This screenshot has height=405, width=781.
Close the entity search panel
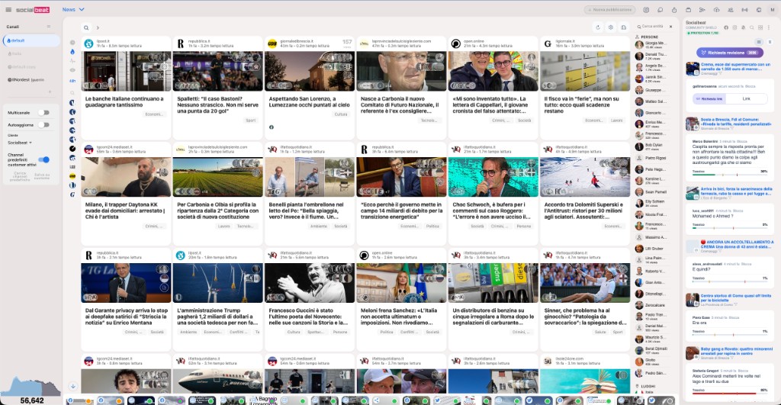pyautogui.click(x=670, y=27)
